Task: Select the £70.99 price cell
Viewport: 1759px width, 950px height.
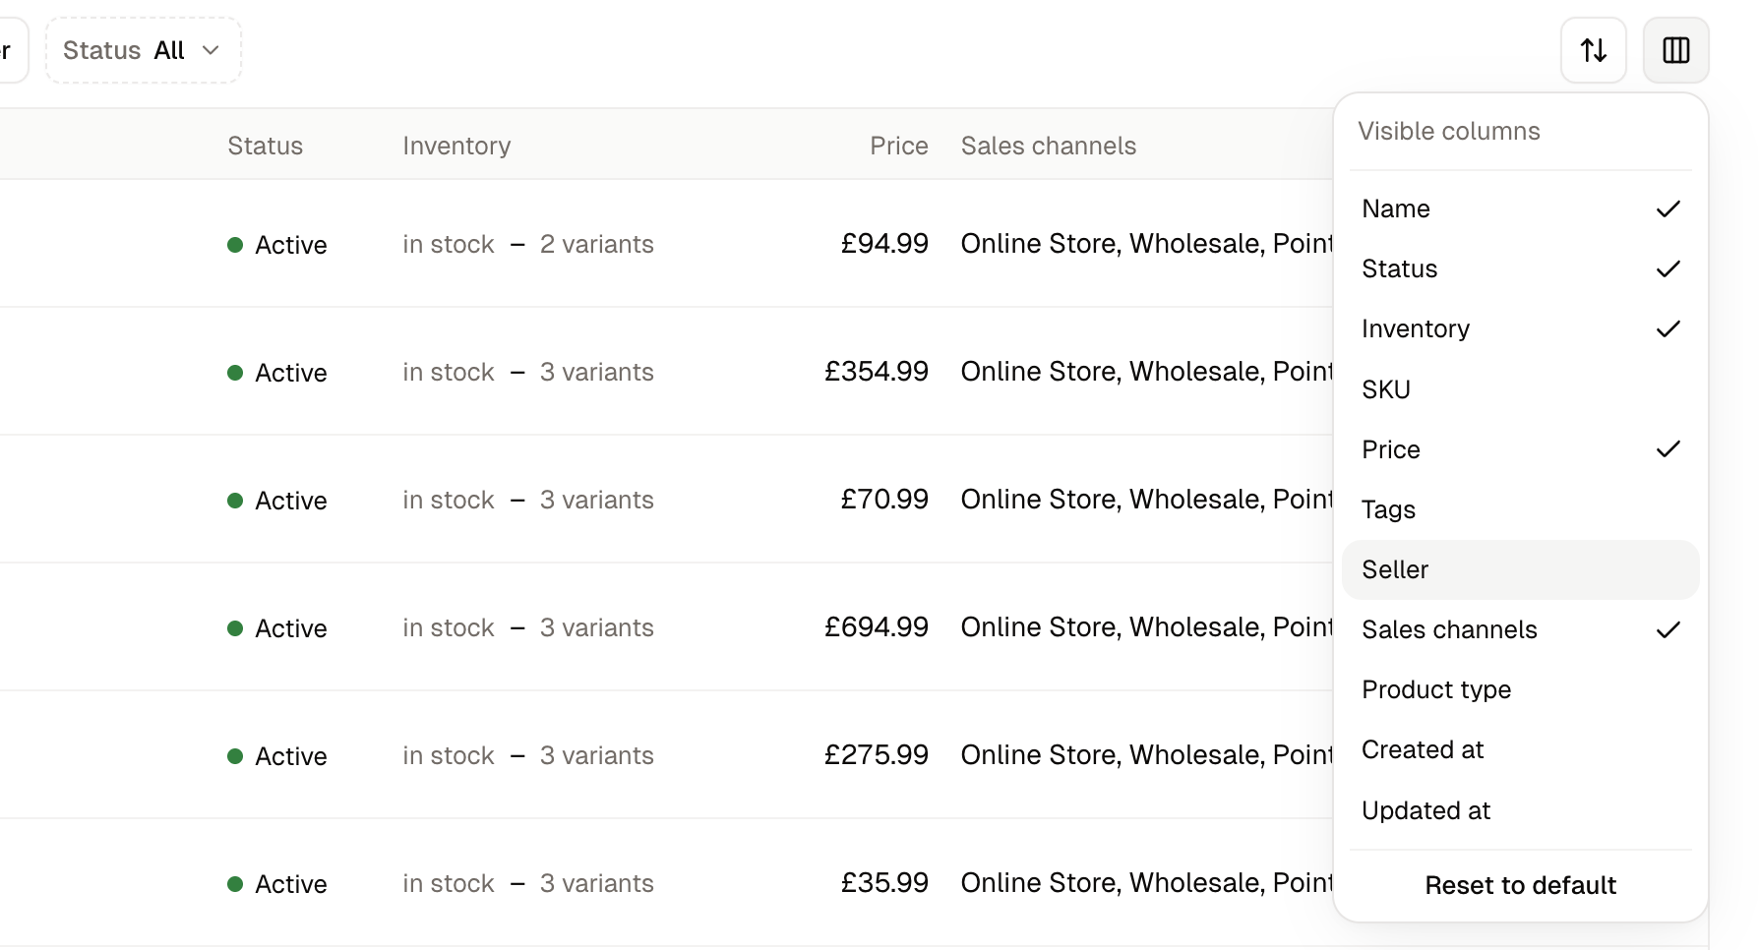Action: pos(884,499)
